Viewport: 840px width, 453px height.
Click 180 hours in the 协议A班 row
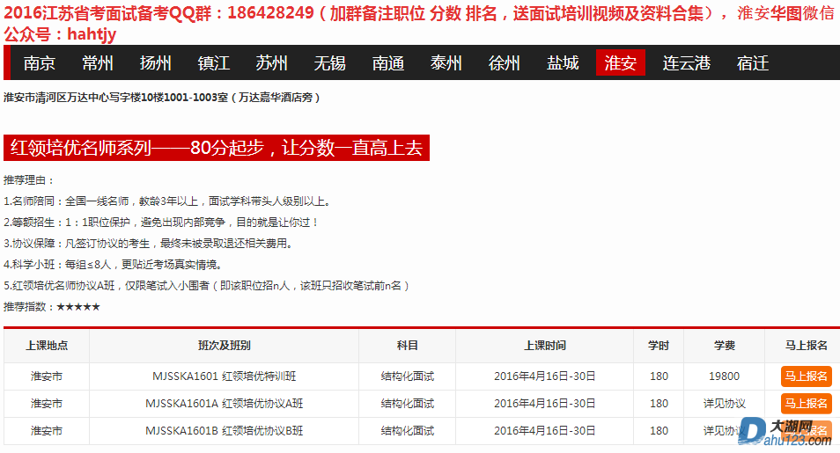pyautogui.click(x=659, y=403)
